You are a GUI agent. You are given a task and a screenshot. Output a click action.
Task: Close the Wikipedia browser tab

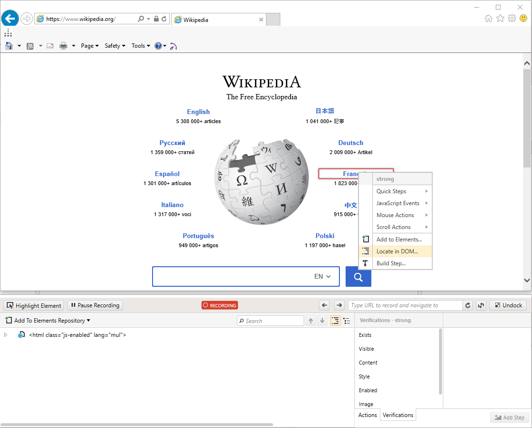coord(261,20)
